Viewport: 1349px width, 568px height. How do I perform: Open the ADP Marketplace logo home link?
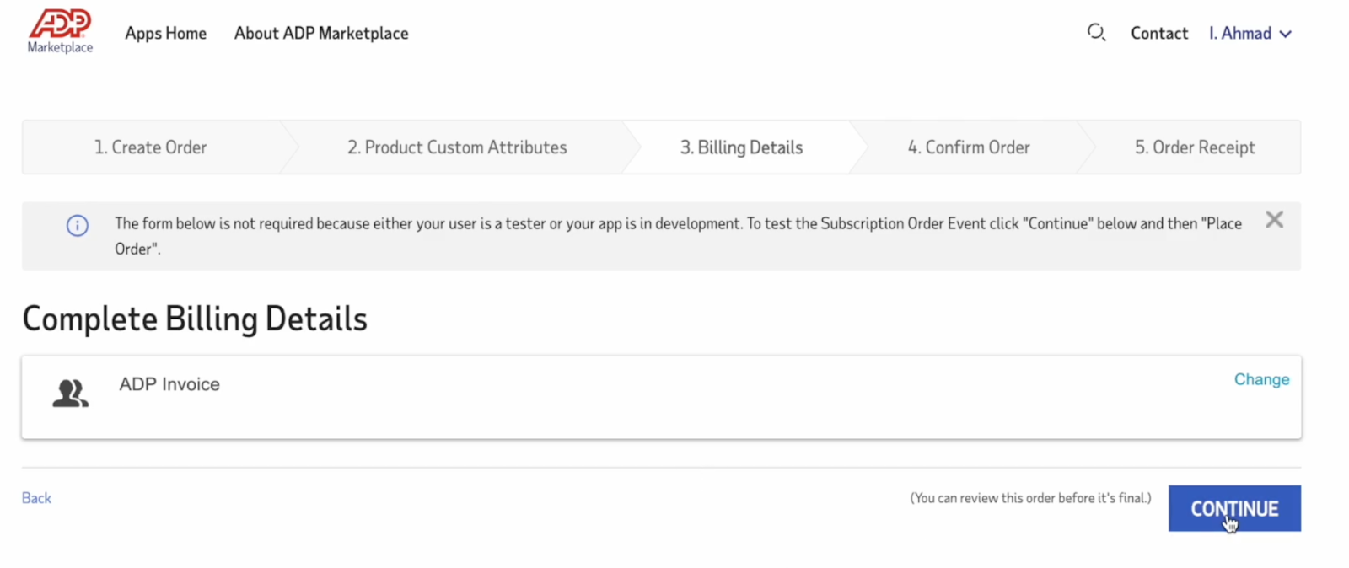tap(60, 32)
